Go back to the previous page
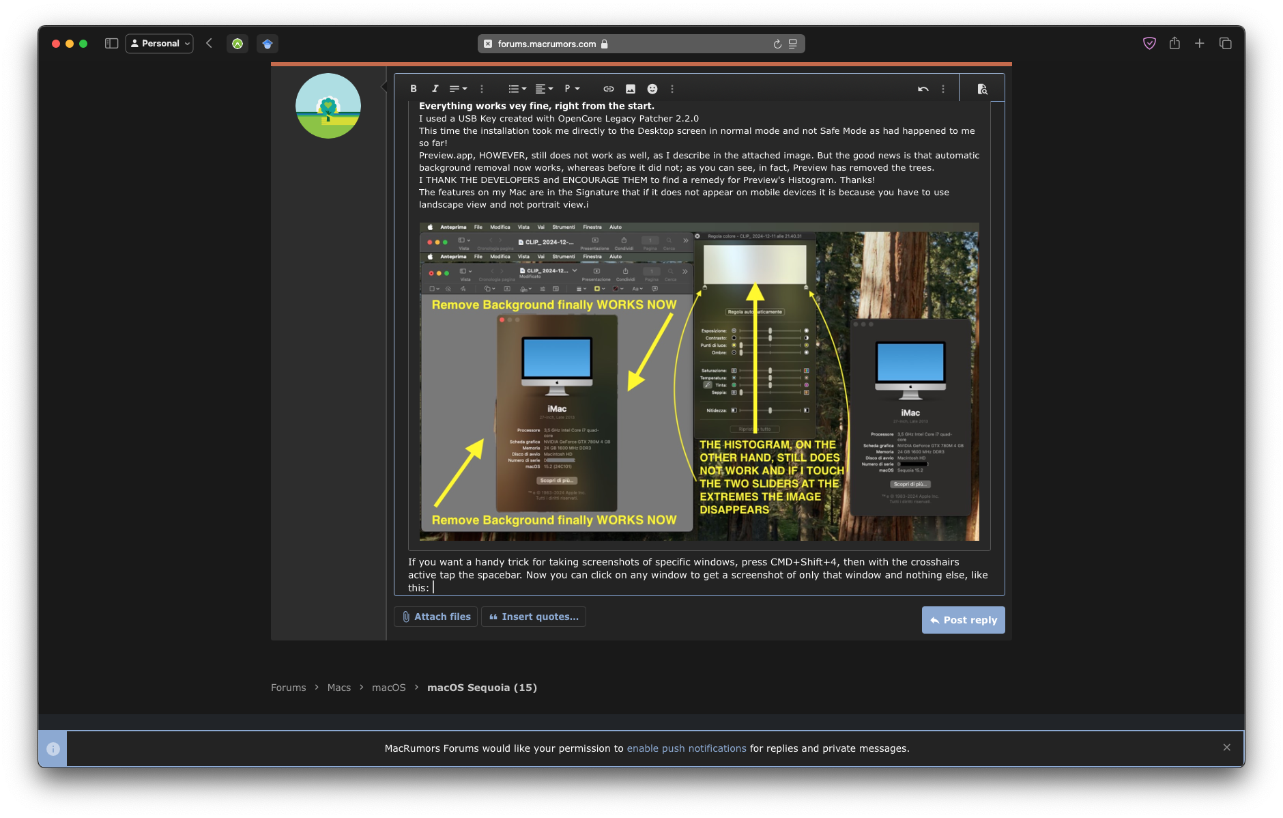Screen dimensions: 1283x818 point(210,43)
